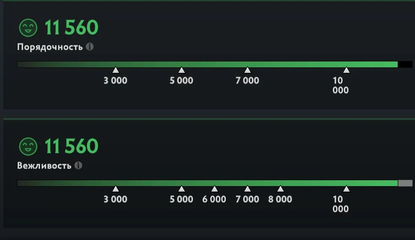Click the 11 560 score above Порядочность
The image size is (415, 240).
click(x=71, y=27)
